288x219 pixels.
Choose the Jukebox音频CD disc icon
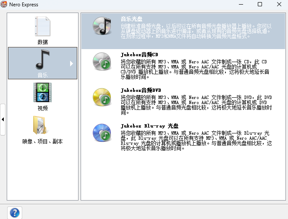pos(102,61)
